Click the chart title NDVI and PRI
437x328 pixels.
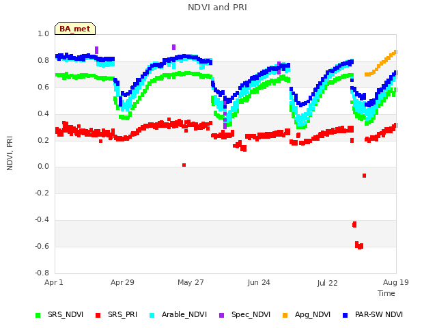[x=217, y=8]
